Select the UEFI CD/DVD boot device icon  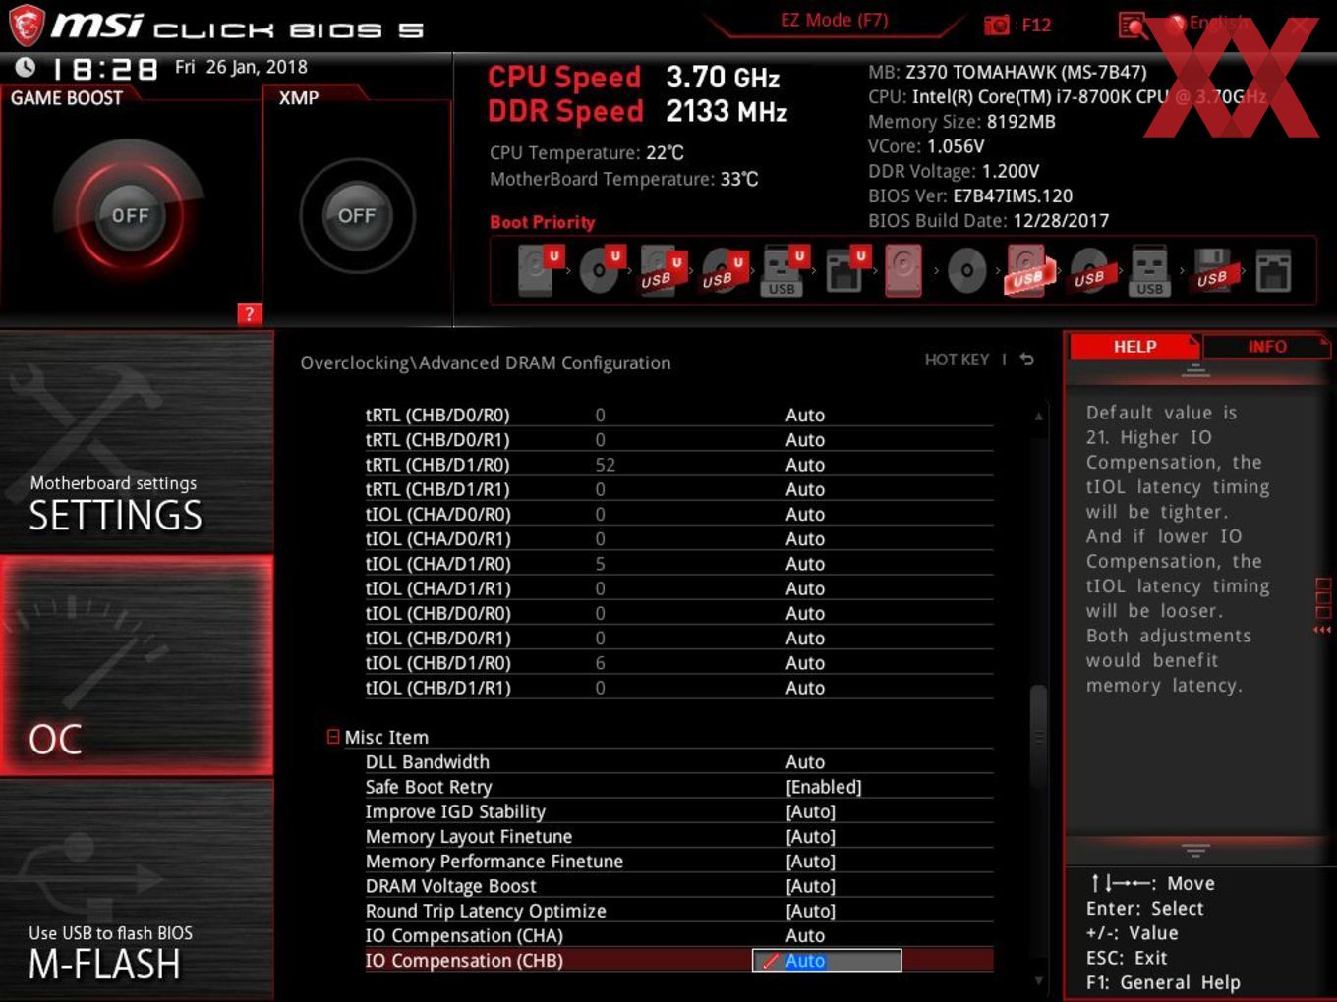coord(601,270)
